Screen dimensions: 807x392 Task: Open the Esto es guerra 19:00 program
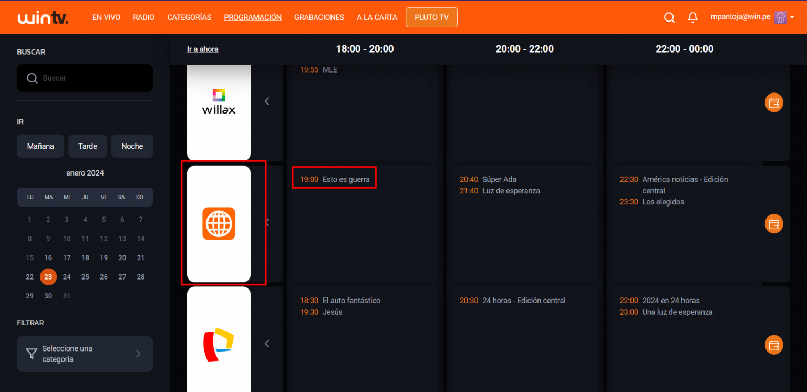pyautogui.click(x=334, y=178)
